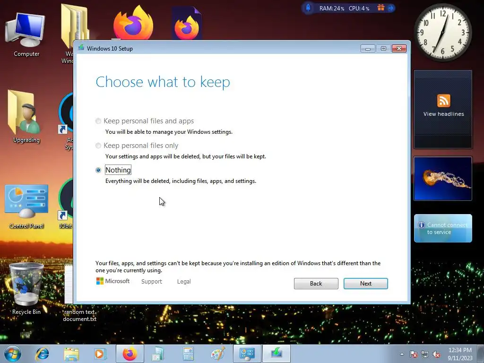Open the taskbar clock showing 12:34 PM
Viewport: 484px width, 363px height.
tap(460, 354)
